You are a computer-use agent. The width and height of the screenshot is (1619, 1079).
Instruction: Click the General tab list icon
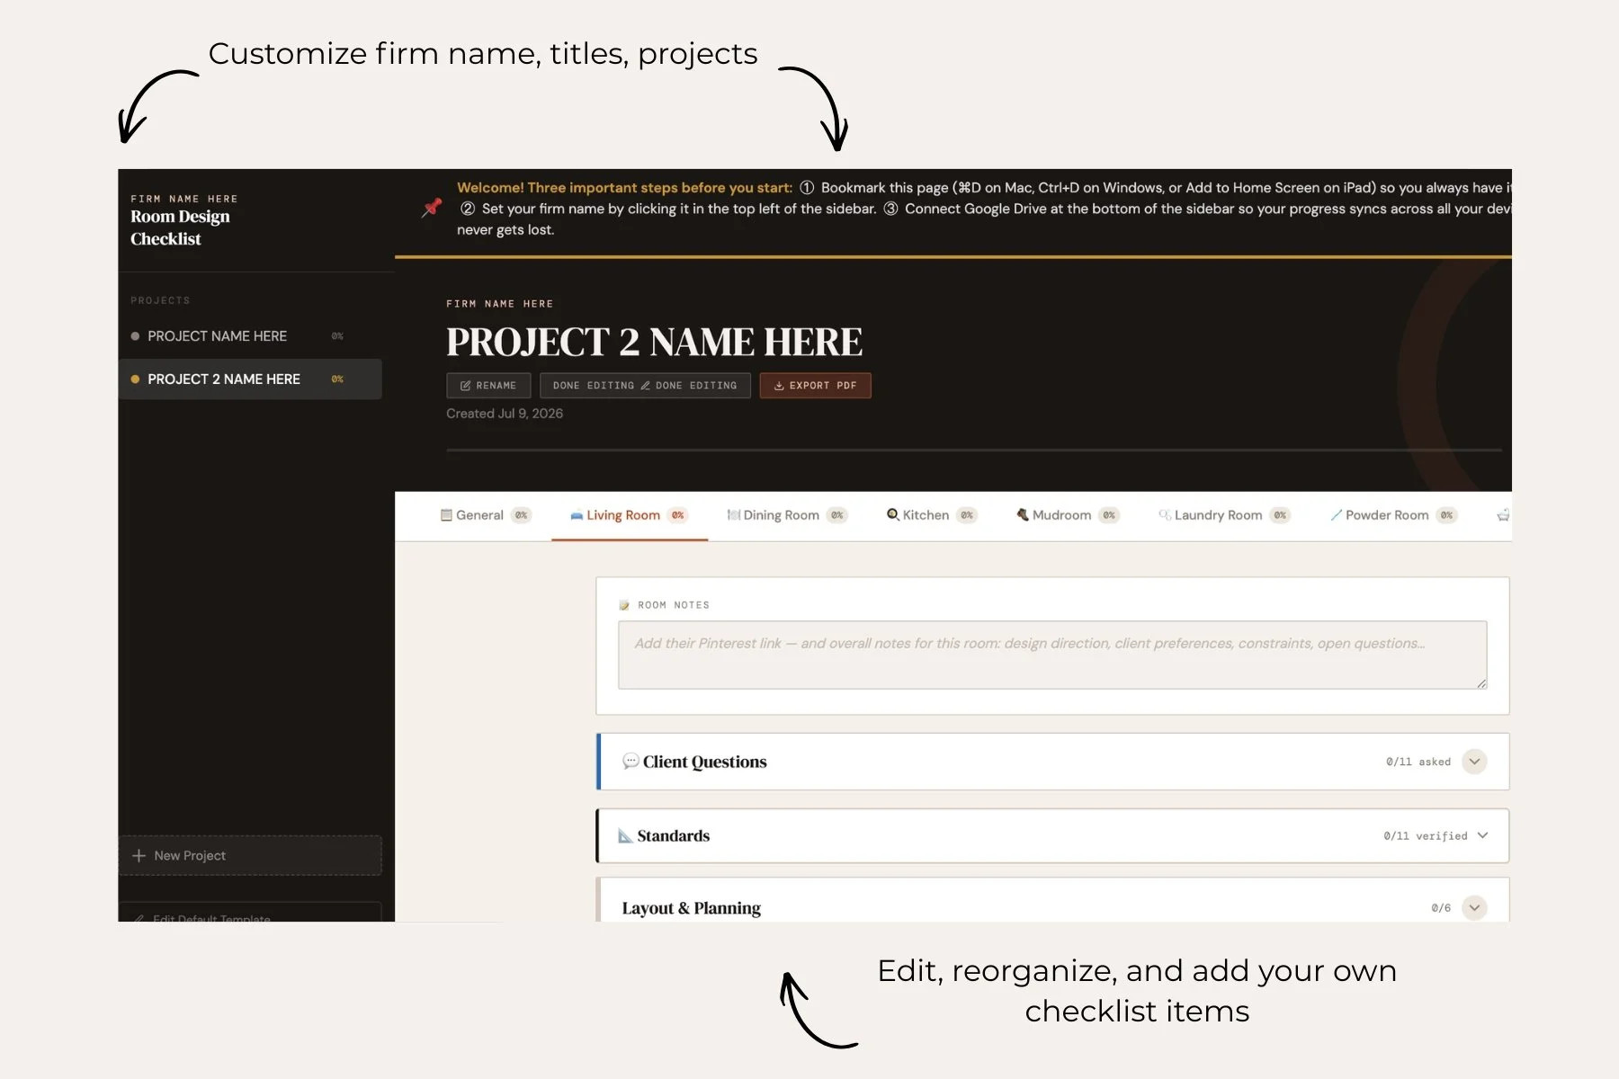[x=446, y=515]
